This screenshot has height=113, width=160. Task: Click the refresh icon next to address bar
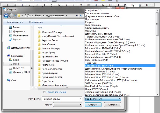click(81, 16)
